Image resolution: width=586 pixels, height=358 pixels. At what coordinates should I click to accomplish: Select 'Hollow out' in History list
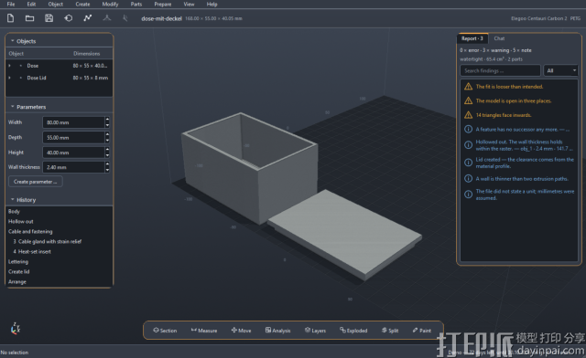[x=21, y=222]
